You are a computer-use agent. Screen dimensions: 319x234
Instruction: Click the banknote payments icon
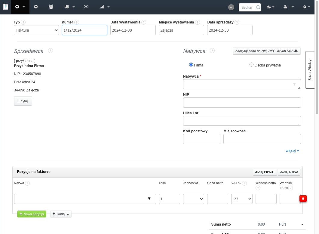[86, 7]
